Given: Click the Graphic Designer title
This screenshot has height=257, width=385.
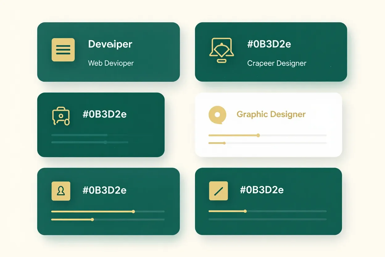Looking at the screenshot, I should click(x=271, y=114).
